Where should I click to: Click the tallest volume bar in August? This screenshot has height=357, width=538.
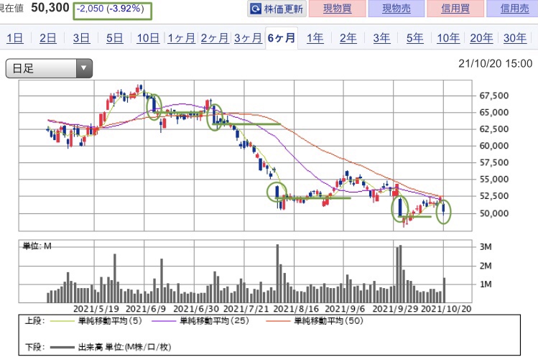point(277,273)
